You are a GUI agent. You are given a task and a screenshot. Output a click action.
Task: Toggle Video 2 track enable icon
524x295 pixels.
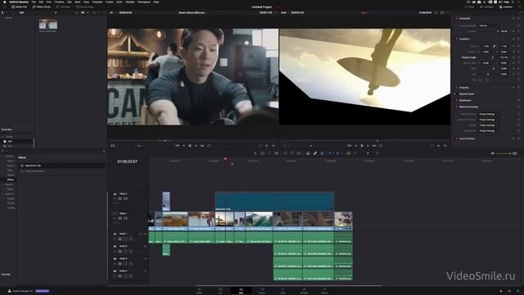(125, 198)
